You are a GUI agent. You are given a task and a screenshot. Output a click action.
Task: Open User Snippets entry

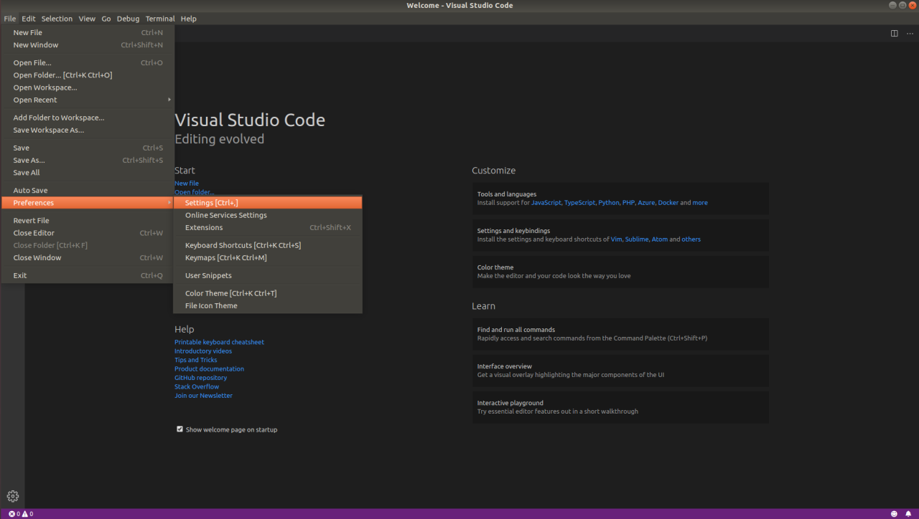268,275
